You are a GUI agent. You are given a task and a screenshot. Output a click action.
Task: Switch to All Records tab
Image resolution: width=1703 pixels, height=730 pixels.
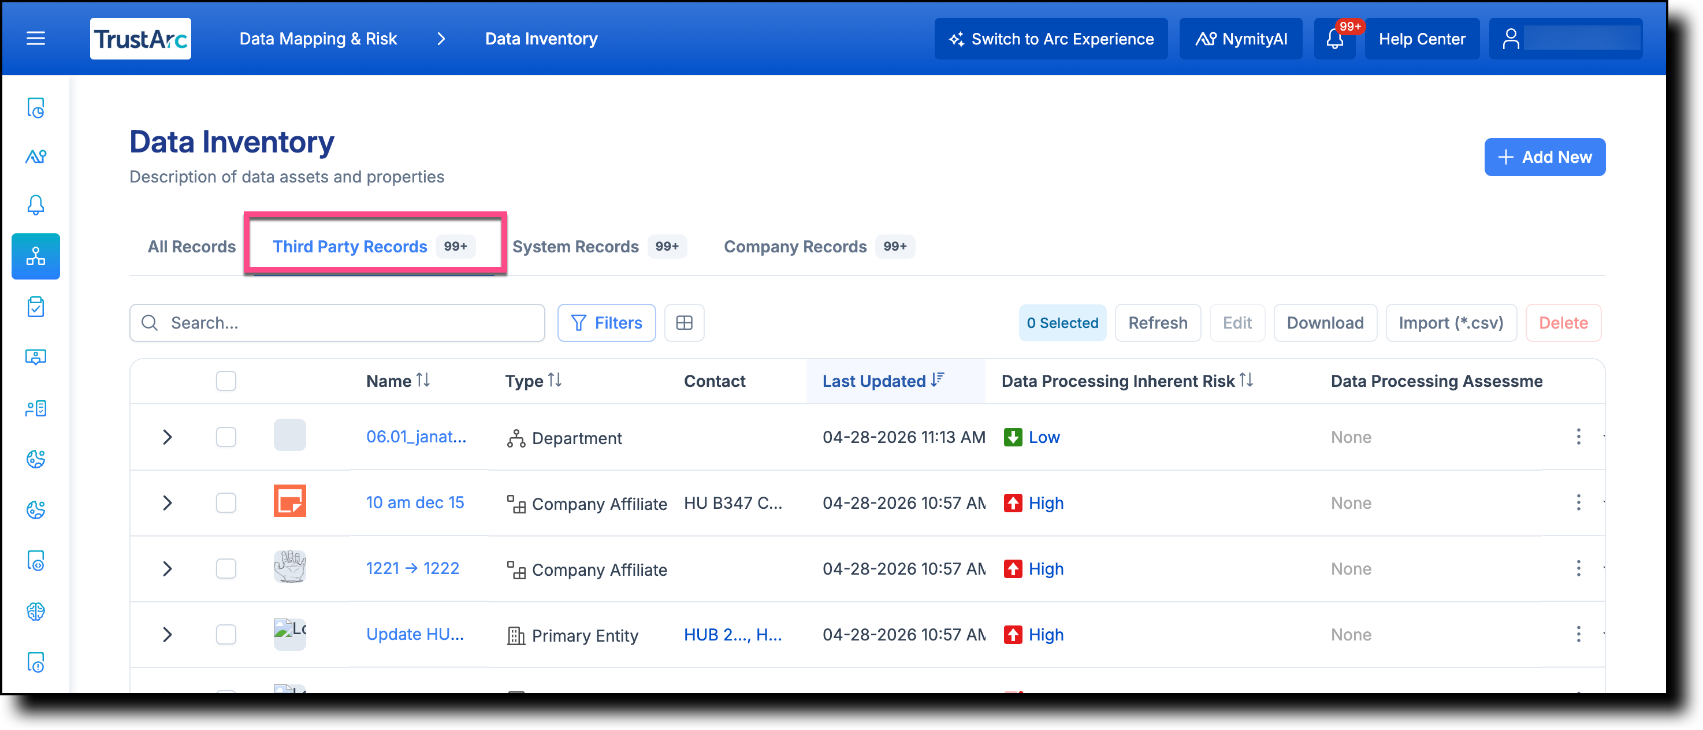tap(192, 247)
